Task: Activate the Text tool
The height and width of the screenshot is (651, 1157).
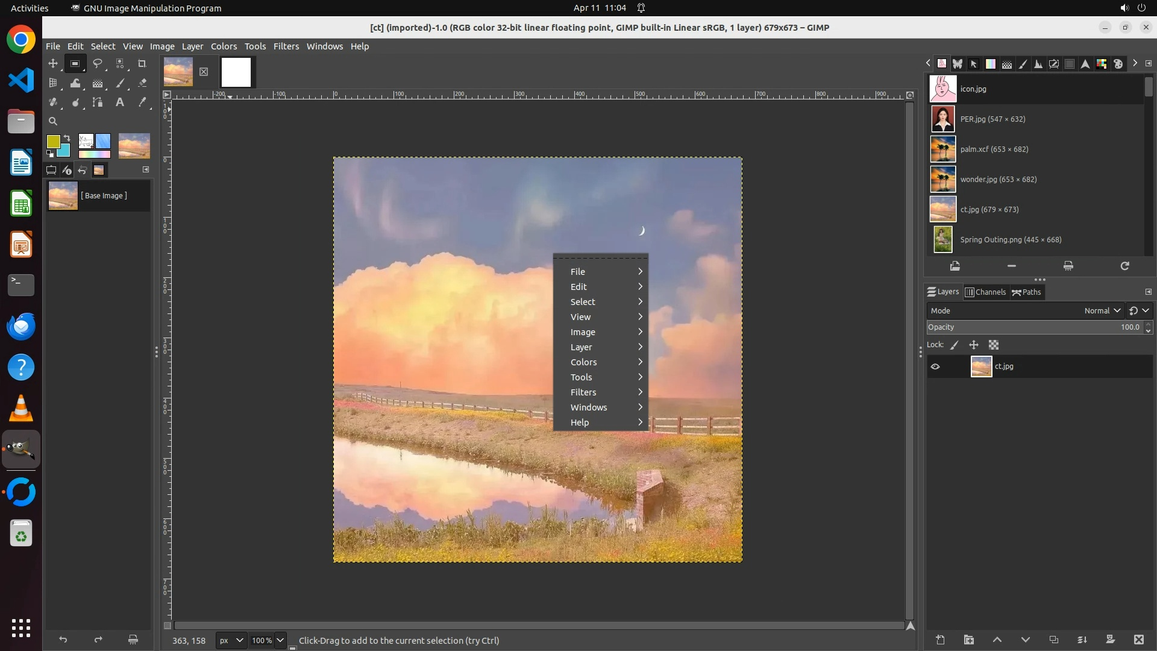Action: [120, 102]
